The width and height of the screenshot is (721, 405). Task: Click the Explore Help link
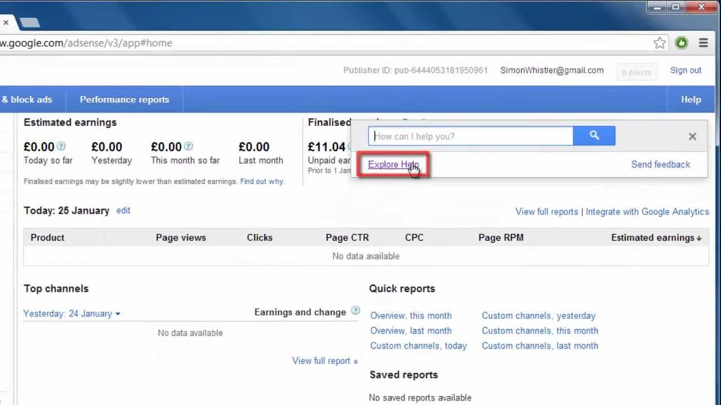click(393, 164)
